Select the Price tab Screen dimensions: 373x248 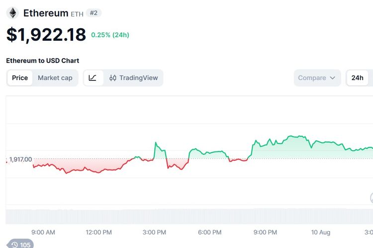[20, 78]
